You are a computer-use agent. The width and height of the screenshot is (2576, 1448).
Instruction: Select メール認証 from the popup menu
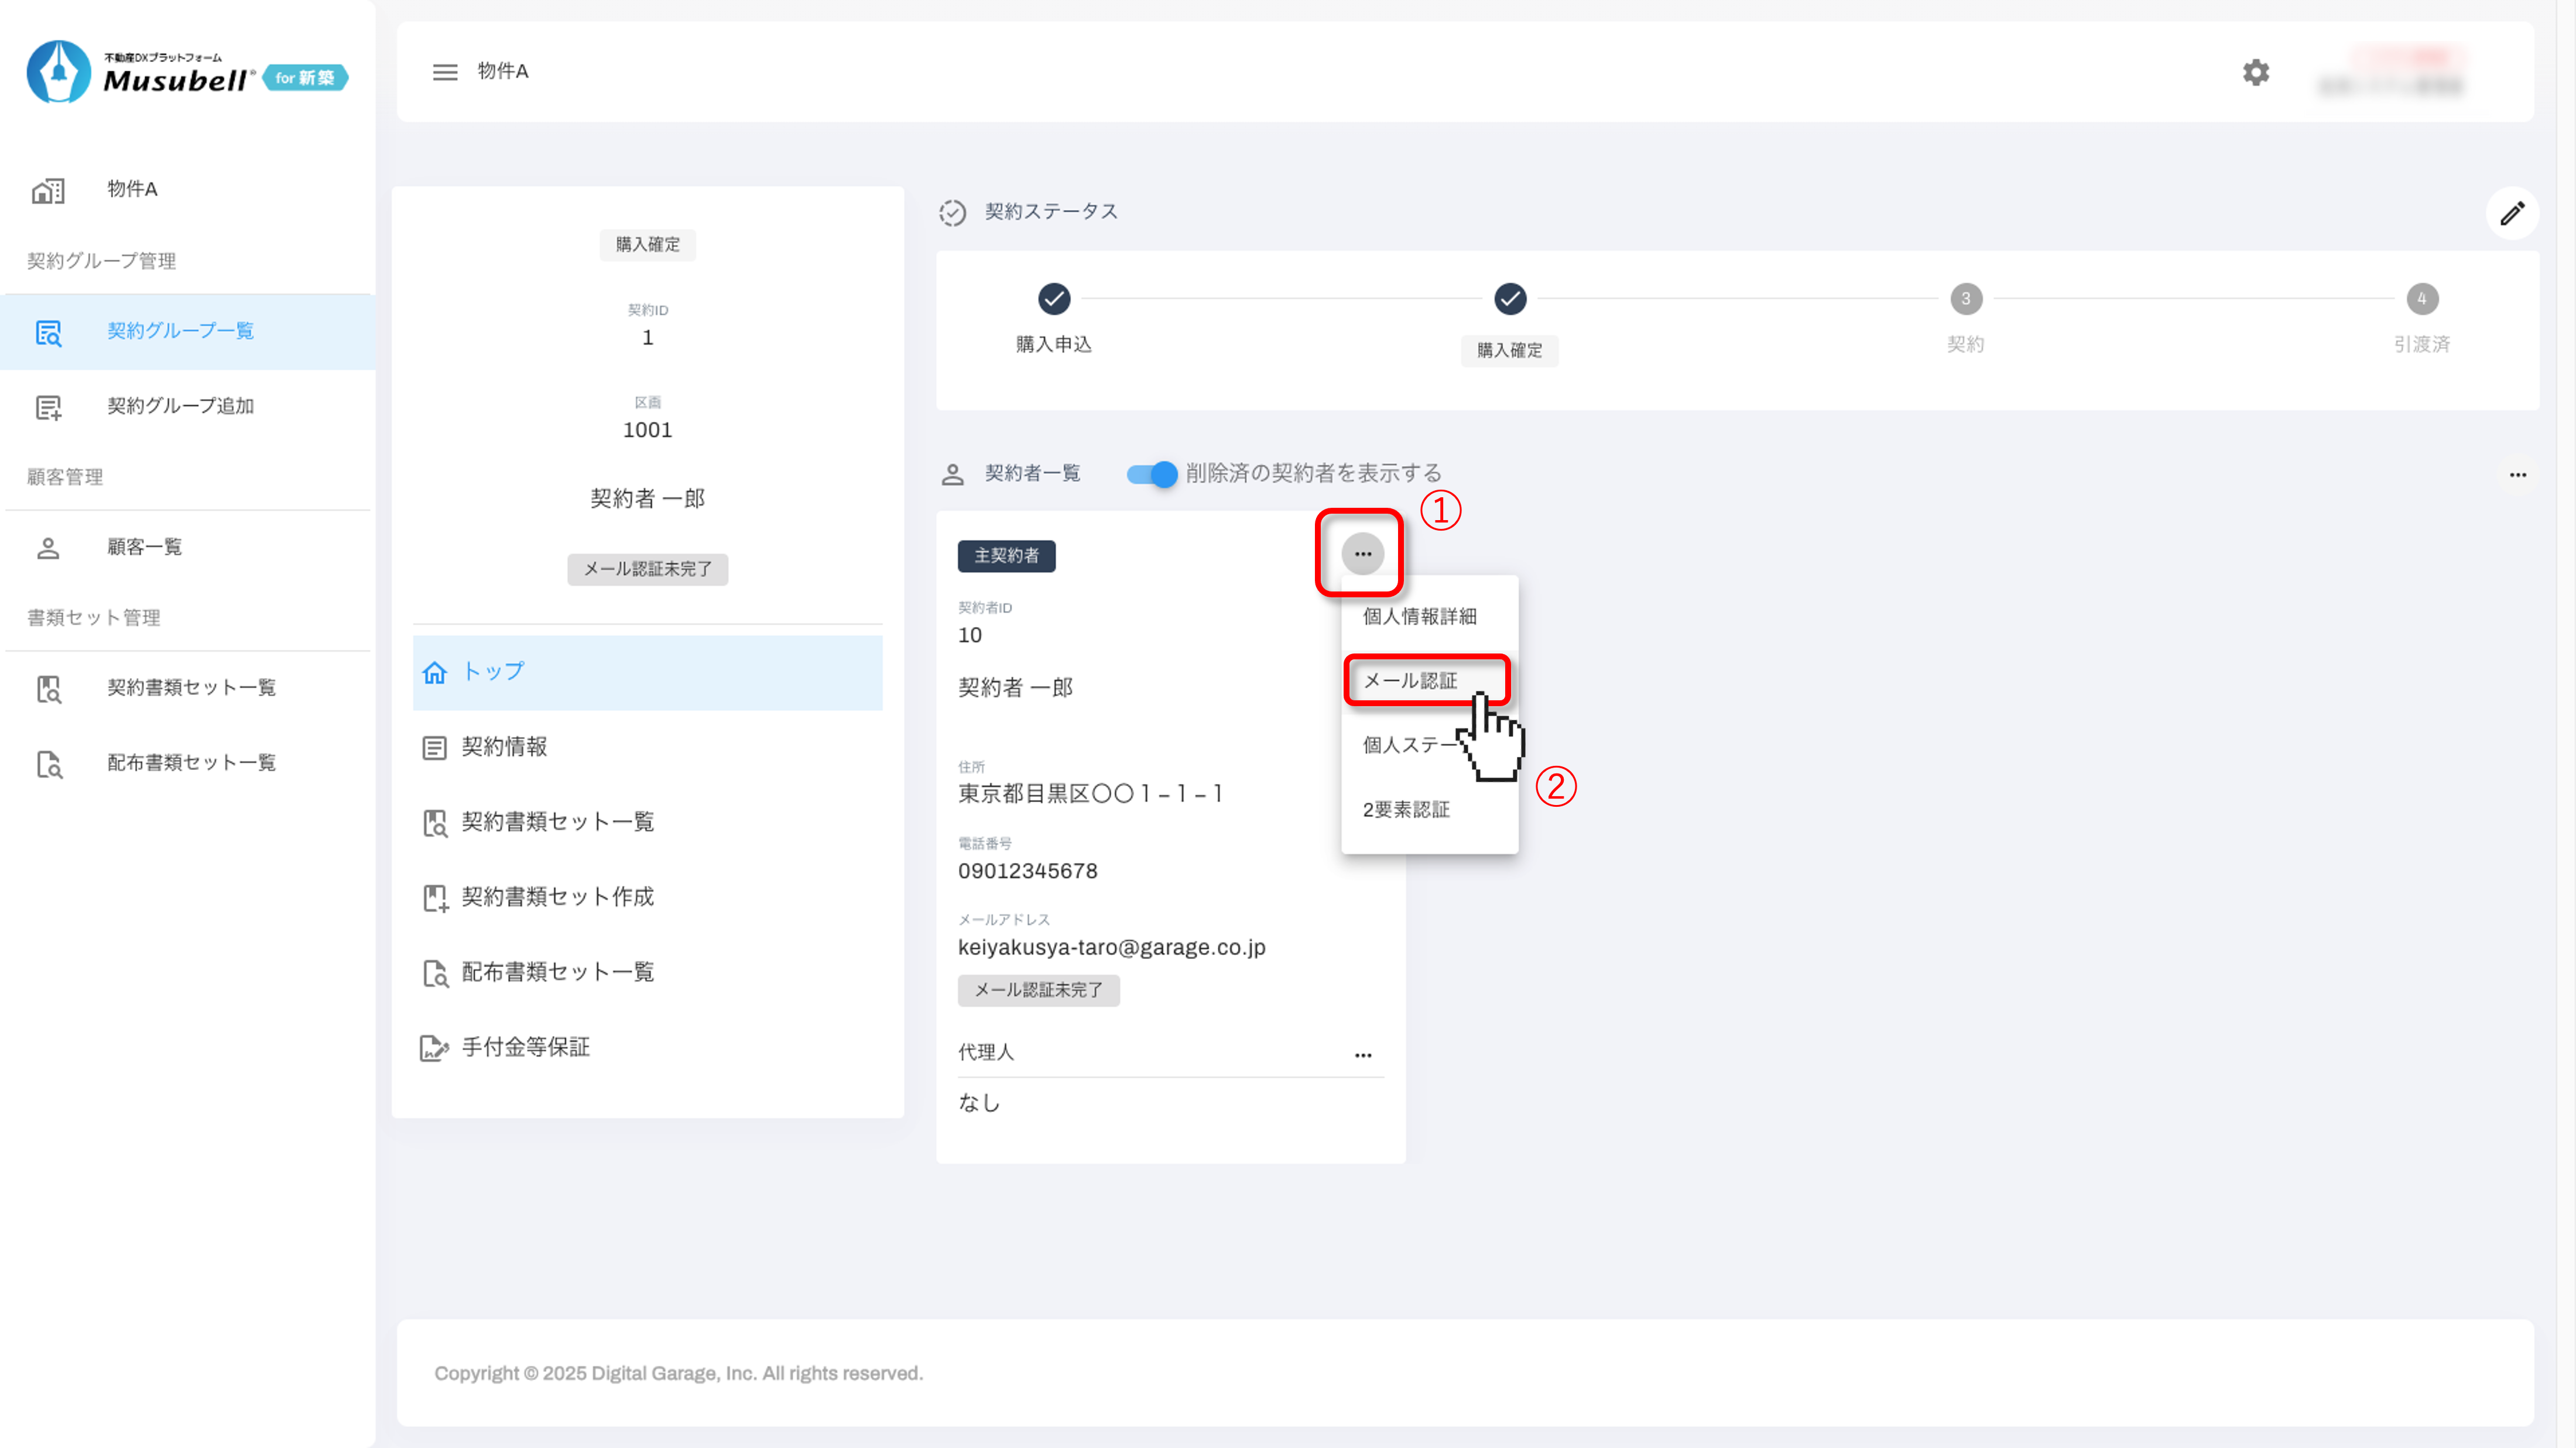[x=1410, y=680]
